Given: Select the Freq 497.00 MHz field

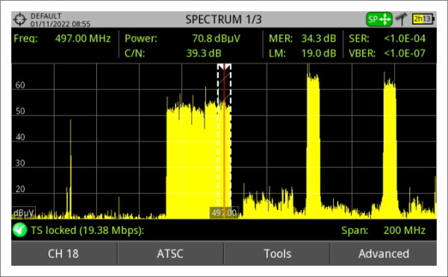Looking at the screenshot, I should [x=62, y=38].
